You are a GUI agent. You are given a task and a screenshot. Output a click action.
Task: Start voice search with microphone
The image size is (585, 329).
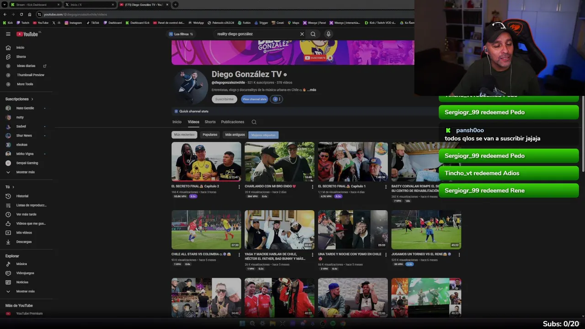pyautogui.click(x=328, y=34)
